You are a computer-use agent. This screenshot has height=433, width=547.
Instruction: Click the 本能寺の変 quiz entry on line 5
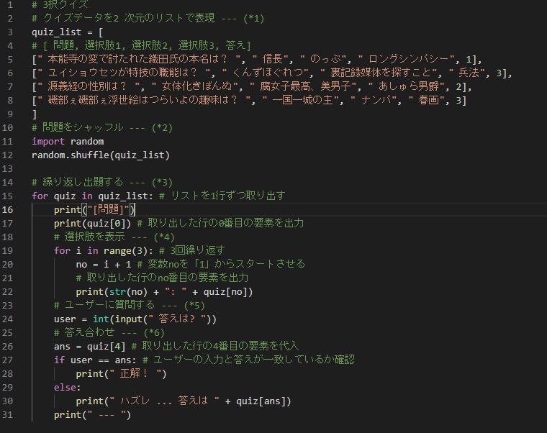click(257, 59)
